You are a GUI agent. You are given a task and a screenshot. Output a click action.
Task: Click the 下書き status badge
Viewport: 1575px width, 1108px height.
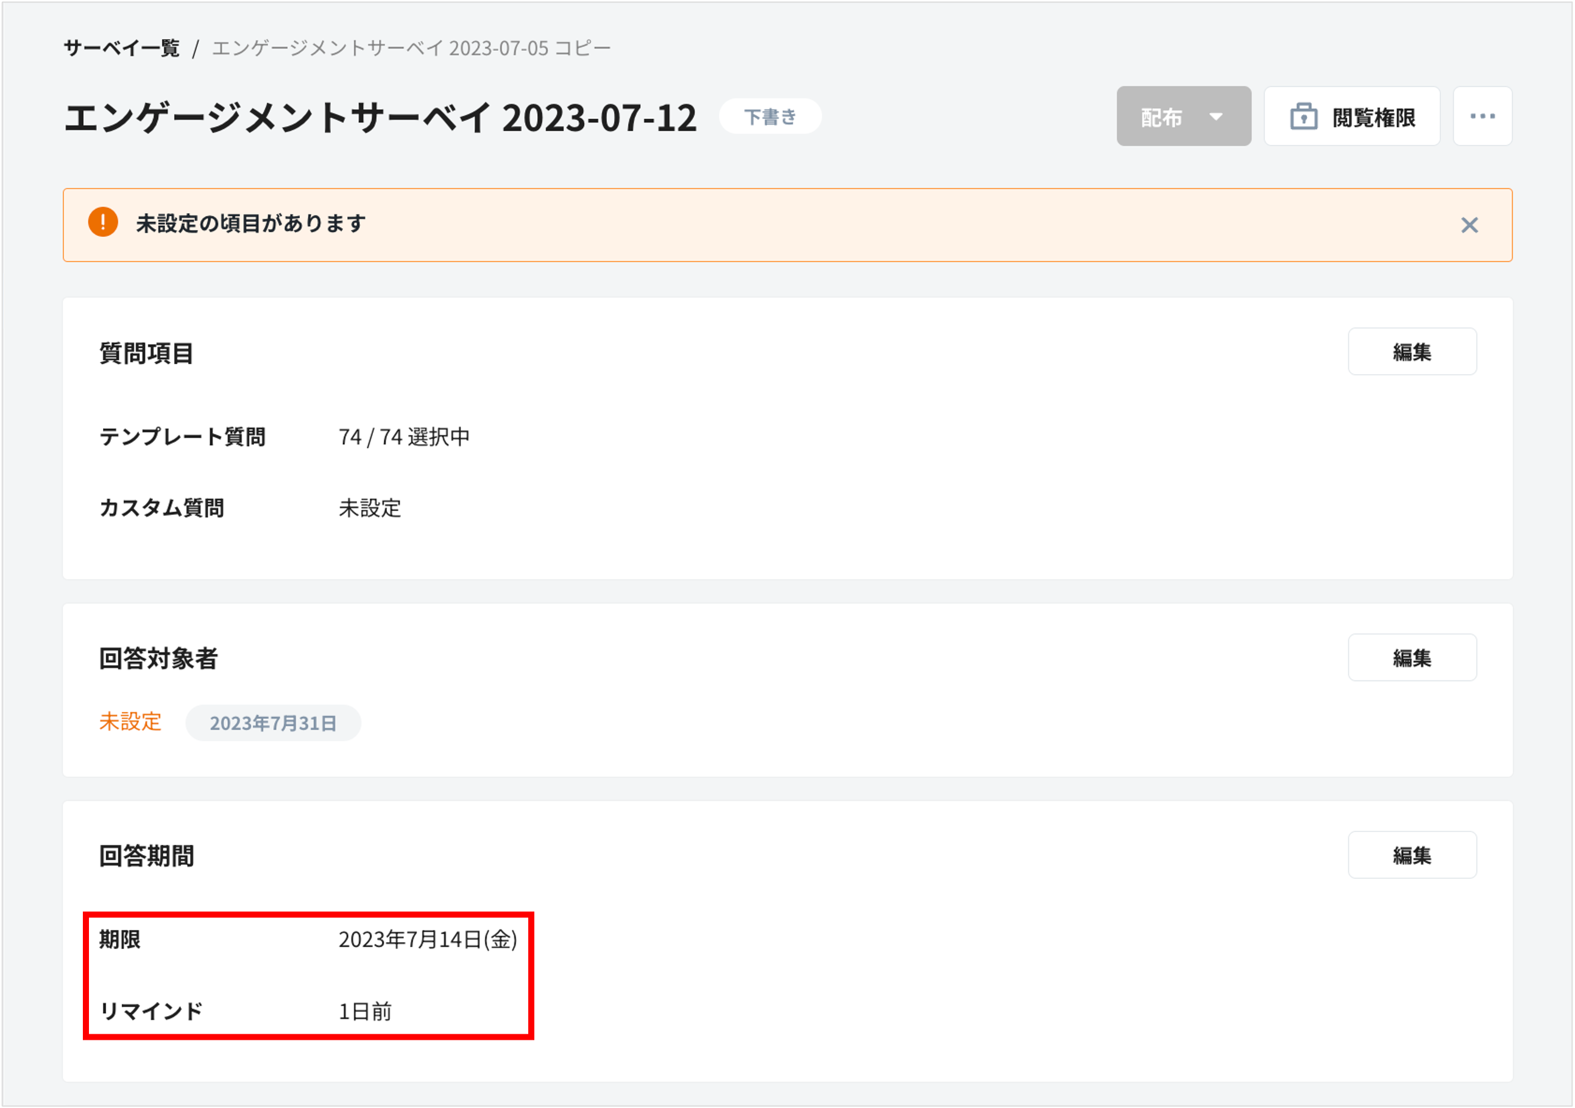tap(770, 116)
